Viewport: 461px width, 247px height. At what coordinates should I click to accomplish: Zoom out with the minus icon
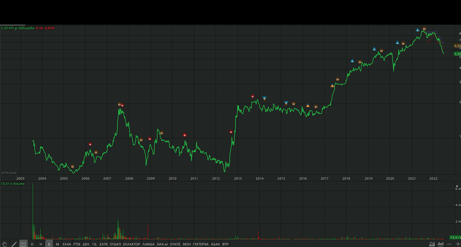449,244
